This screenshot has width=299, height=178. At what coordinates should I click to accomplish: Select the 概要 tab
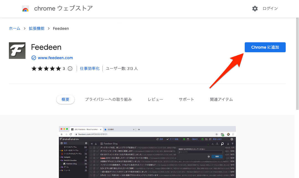coord(65,100)
